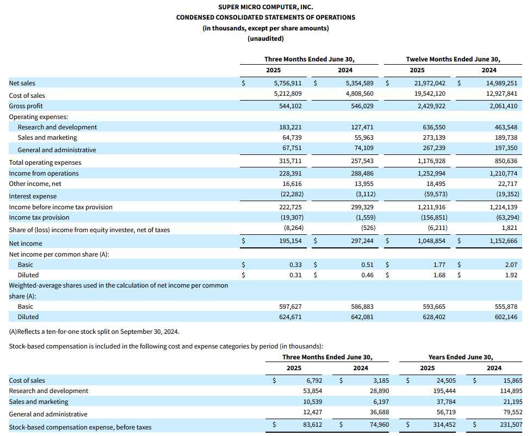Click stock compensation total 83,612

[x=312, y=425]
